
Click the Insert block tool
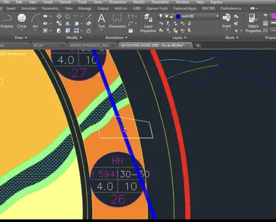coord(226,21)
